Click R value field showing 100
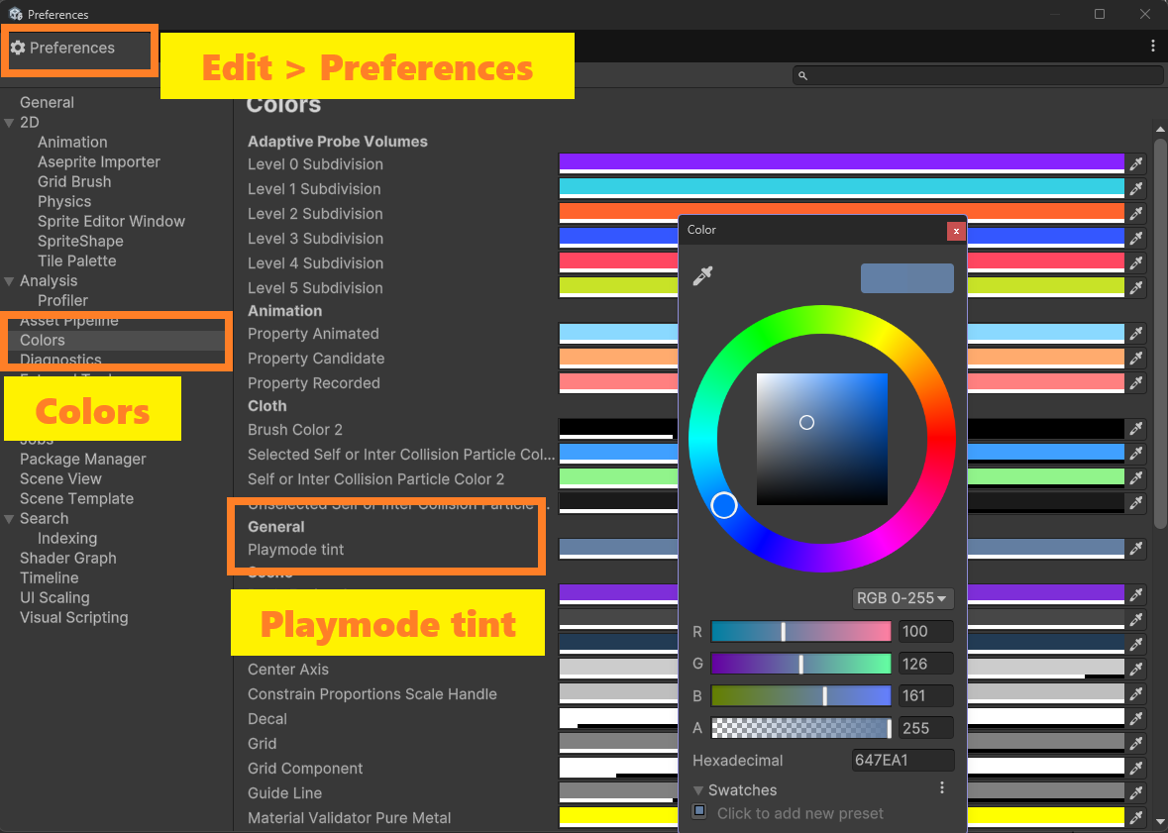 click(x=926, y=632)
